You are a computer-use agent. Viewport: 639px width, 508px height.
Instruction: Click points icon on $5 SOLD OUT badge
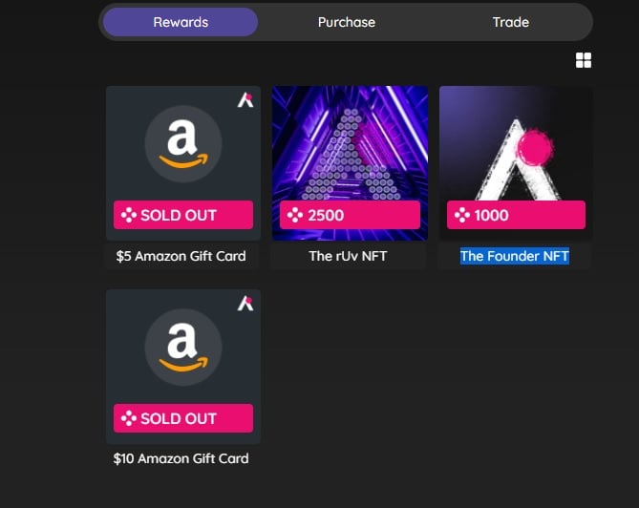click(128, 215)
